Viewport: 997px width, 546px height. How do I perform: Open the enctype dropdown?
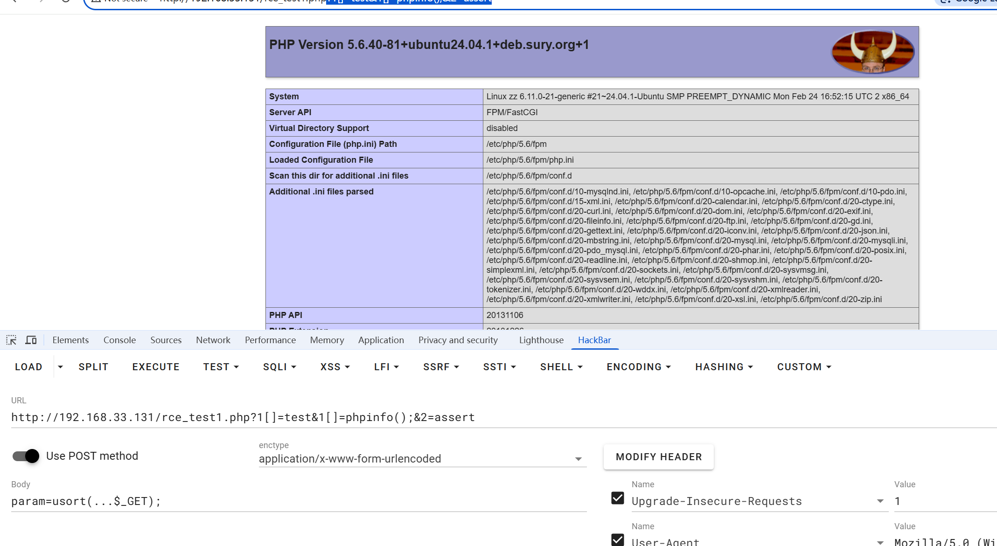click(x=578, y=459)
